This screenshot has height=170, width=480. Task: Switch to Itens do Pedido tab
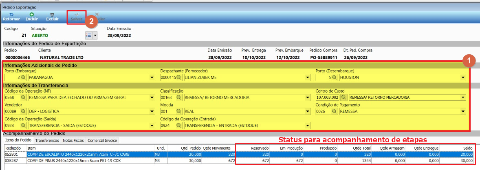19,140
